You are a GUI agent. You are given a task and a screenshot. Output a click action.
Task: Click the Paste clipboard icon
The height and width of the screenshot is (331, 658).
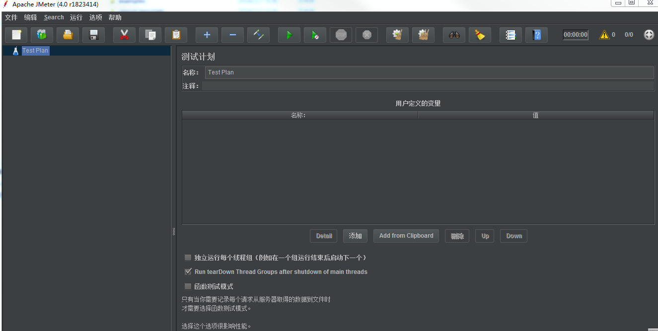click(x=176, y=35)
